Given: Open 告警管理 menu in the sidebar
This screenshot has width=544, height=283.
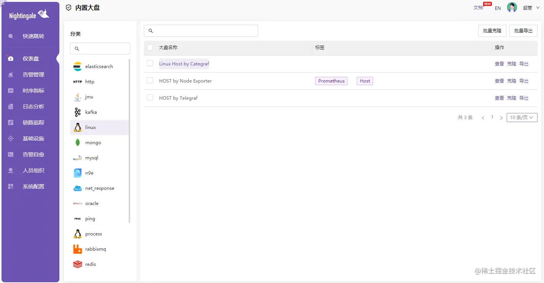Looking at the screenshot, I should pos(33,75).
